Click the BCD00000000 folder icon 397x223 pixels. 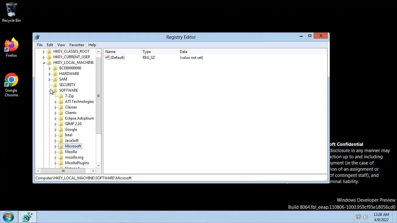[55, 68]
